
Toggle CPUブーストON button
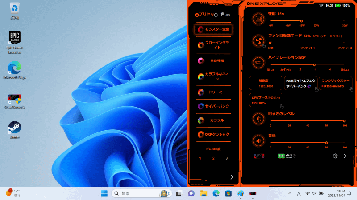pos(266,100)
